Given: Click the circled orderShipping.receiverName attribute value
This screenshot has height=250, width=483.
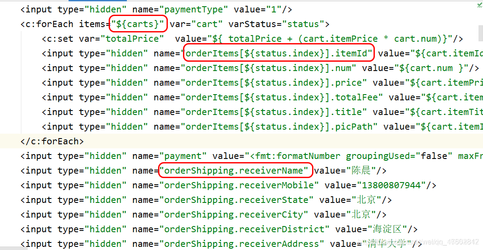Looking at the screenshot, I should pyautogui.click(x=236, y=171).
